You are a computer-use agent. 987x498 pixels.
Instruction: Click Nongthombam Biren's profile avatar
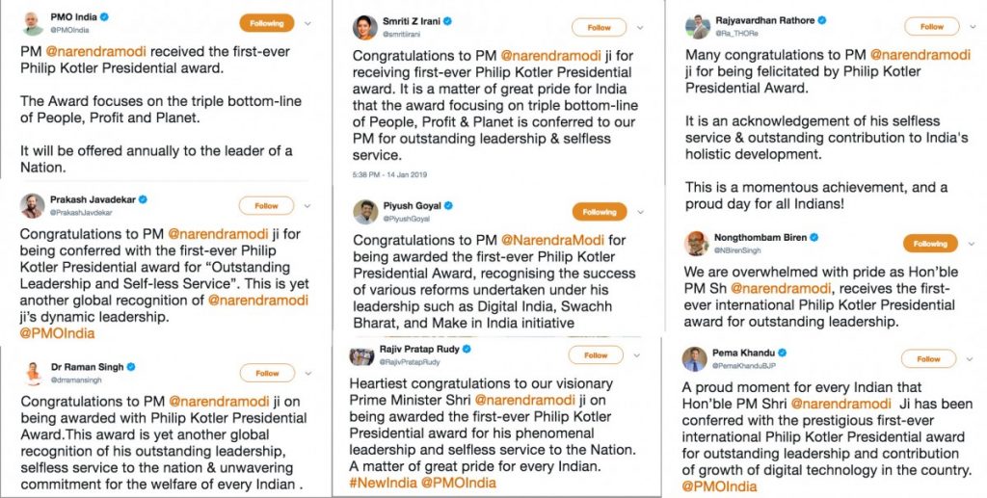pyautogui.click(x=695, y=243)
